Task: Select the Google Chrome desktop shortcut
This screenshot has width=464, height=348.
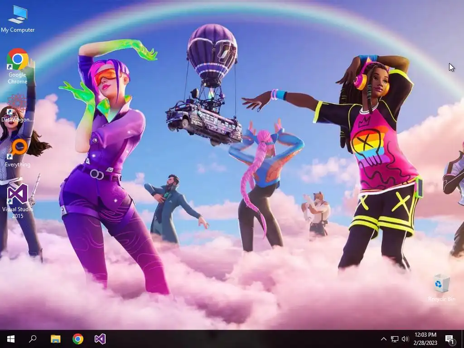Action: click(18, 66)
